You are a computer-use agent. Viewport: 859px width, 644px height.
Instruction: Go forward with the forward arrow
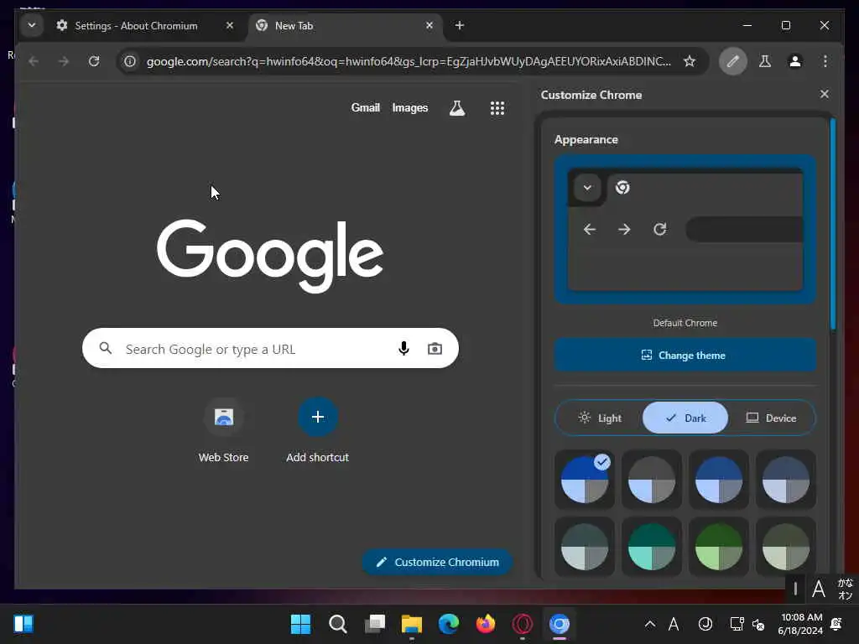click(64, 61)
